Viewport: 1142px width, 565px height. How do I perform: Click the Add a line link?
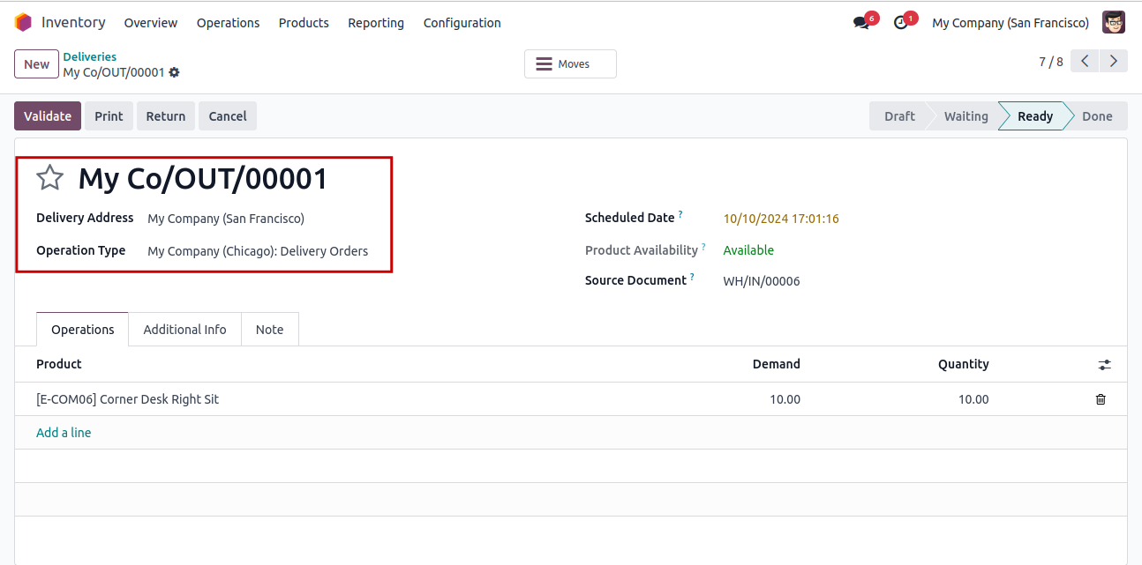(64, 433)
